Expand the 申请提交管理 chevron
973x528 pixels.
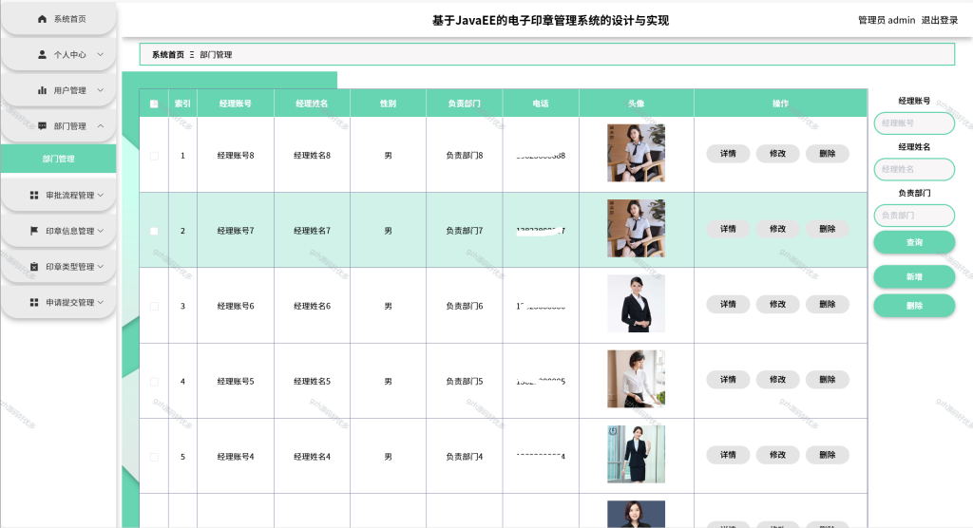point(101,302)
